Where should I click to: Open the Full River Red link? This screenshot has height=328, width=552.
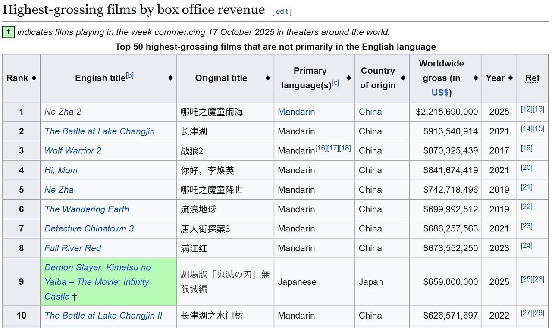coord(72,248)
